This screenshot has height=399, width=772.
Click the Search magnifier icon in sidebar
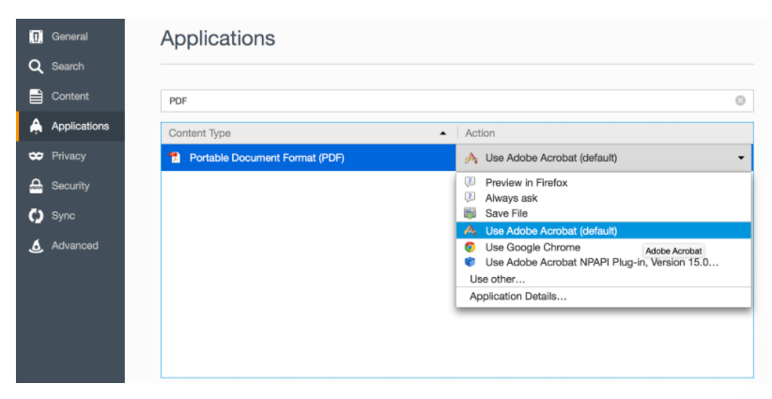[36, 67]
